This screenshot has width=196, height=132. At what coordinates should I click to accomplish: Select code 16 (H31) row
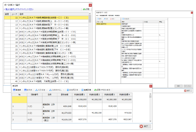click(46, 32)
